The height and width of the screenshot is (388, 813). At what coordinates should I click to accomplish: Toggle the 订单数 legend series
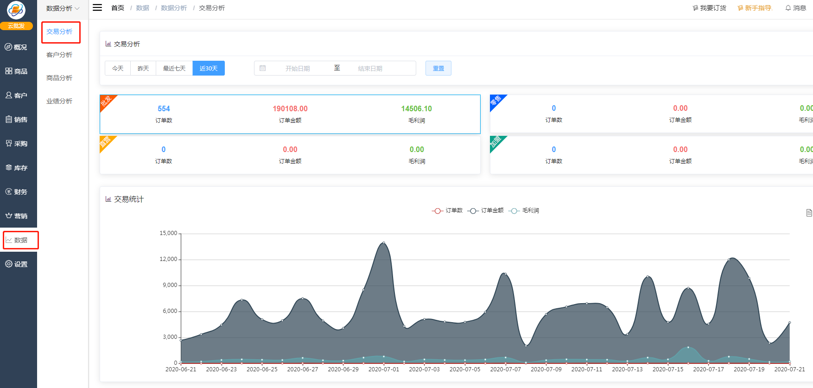pyautogui.click(x=447, y=210)
